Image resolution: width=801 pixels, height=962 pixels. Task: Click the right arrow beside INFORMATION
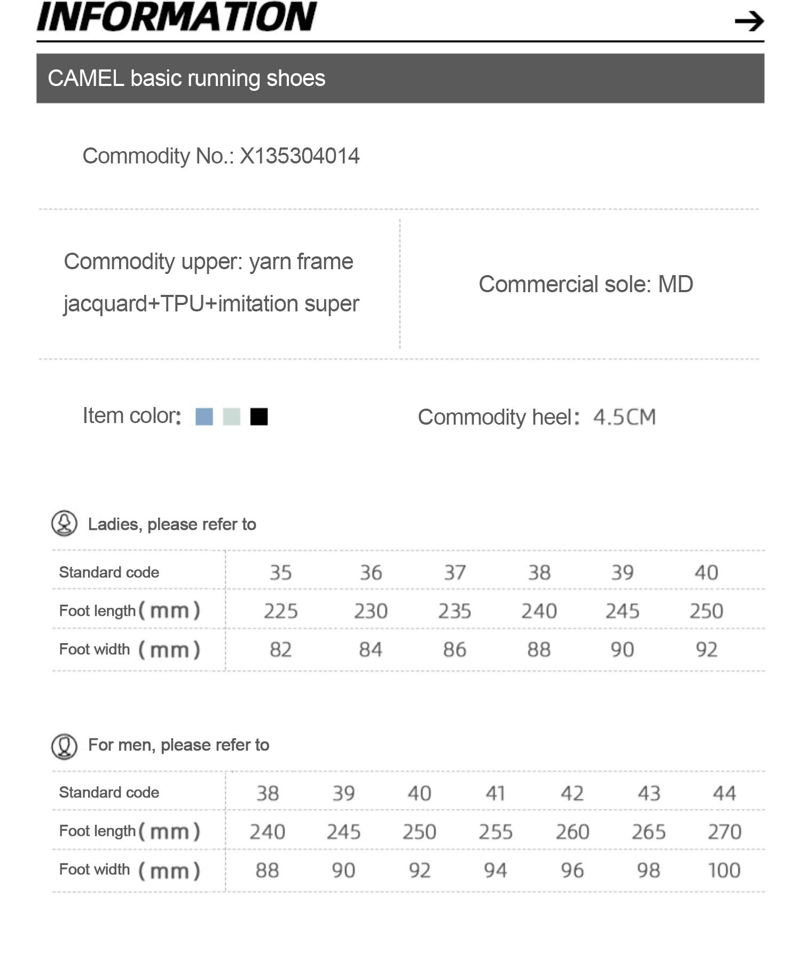click(749, 21)
